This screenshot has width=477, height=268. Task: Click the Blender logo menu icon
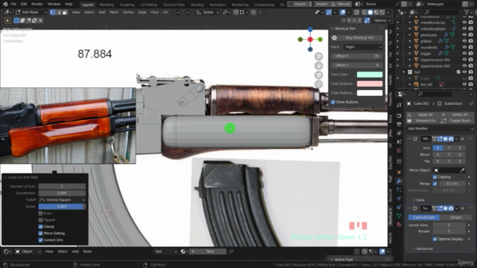click(x=5, y=4)
